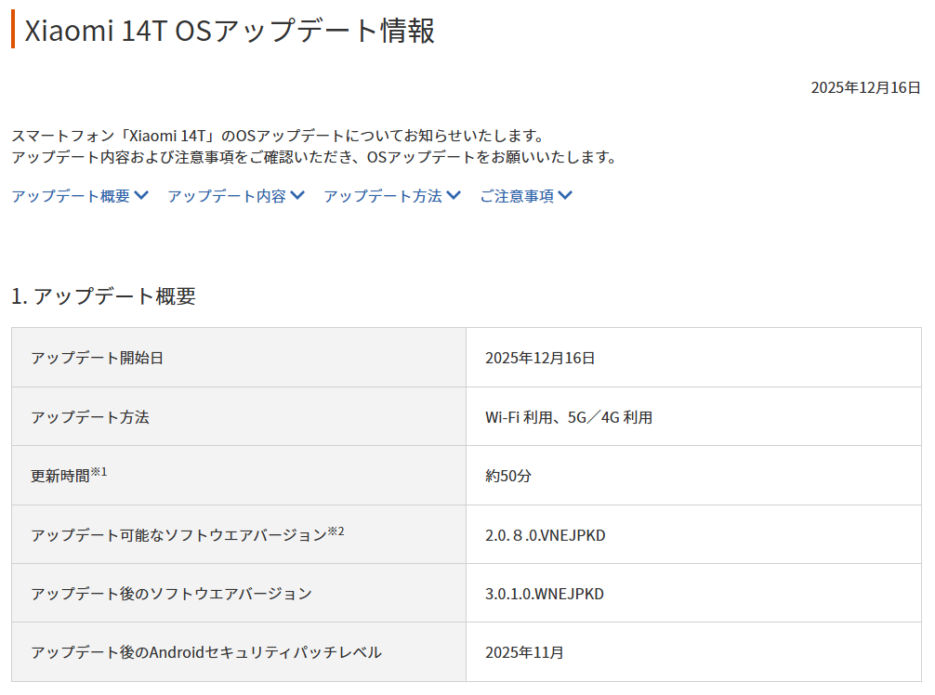Screen dimensions: 935x695
Task: Jump to ご注意事項 section link
Action: (x=517, y=196)
